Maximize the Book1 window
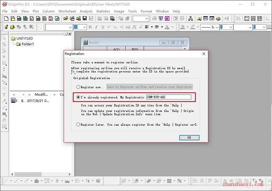 (x=173, y=42)
